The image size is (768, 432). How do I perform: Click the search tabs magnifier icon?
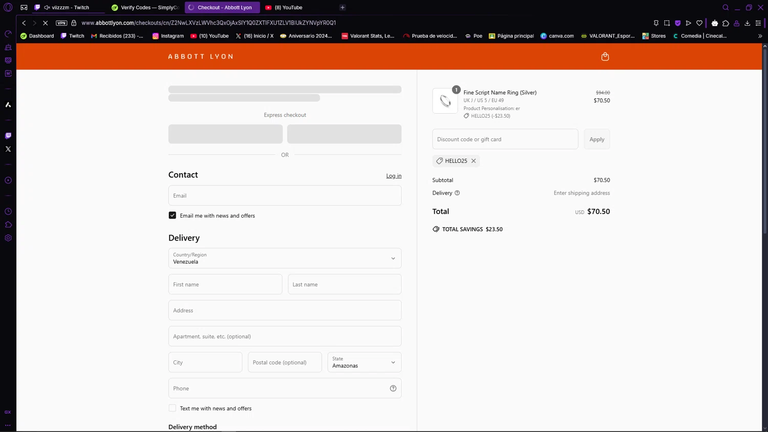(726, 8)
